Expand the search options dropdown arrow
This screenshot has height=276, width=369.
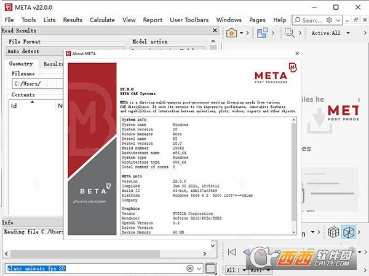(x=338, y=20)
